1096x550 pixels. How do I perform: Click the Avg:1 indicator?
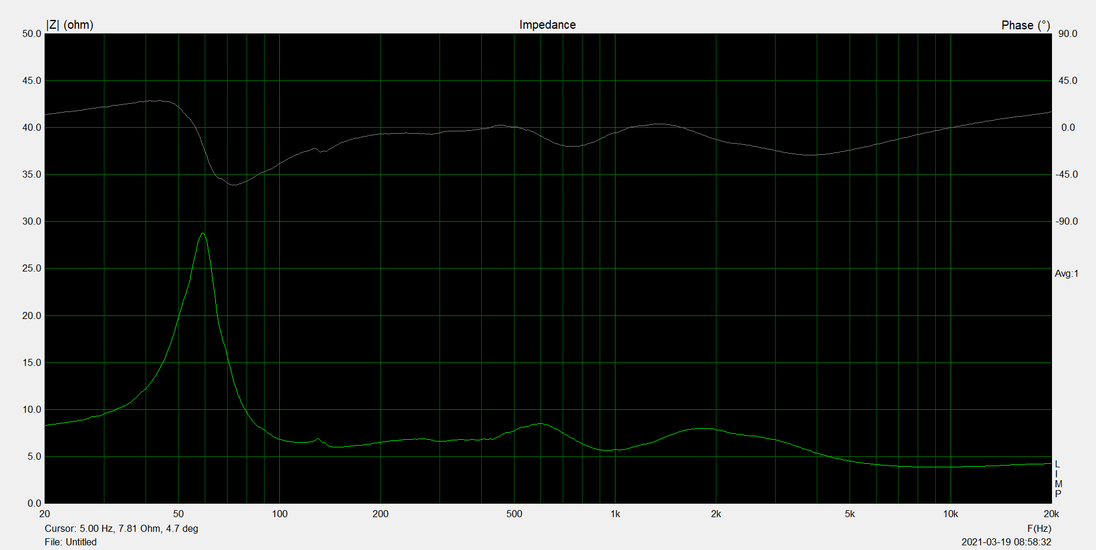[1066, 273]
